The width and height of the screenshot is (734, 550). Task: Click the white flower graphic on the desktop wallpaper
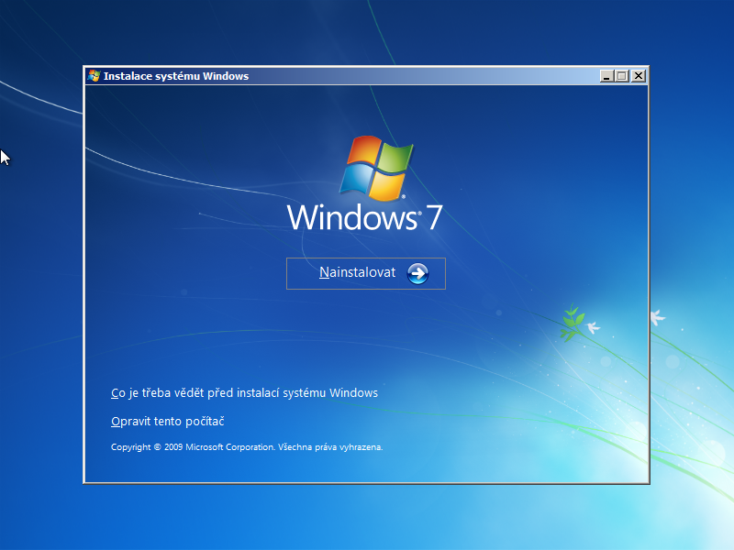coord(657,318)
